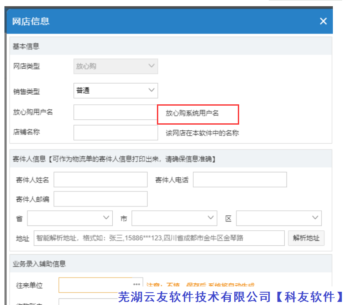This screenshot has width=347, height=305.
Task: Close the 网店信息 dialog
Action: (323, 21)
